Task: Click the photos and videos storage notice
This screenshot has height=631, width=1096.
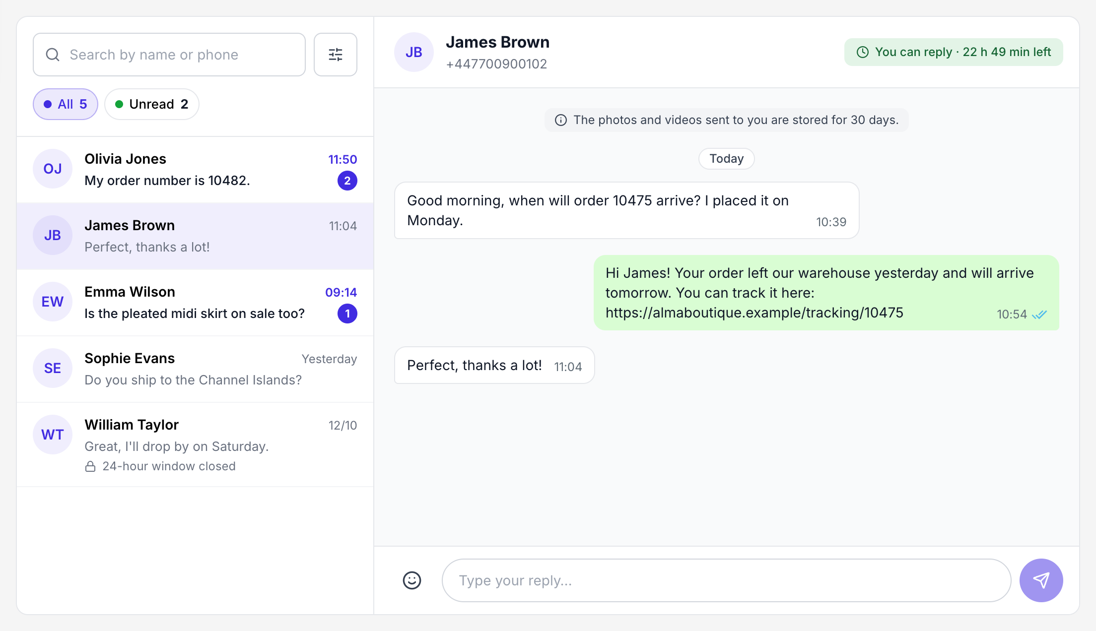Action: (727, 120)
